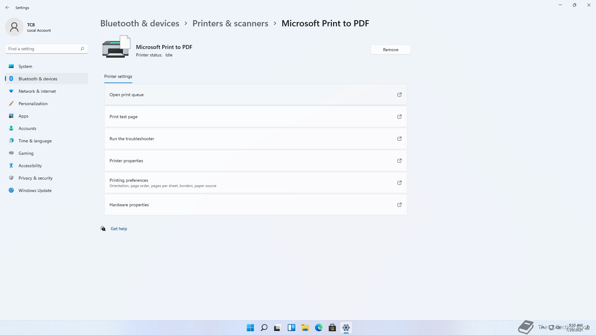Click external link icon for Open print queue
The height and width of the screenshot is (335, 596).
coord(400,95)
